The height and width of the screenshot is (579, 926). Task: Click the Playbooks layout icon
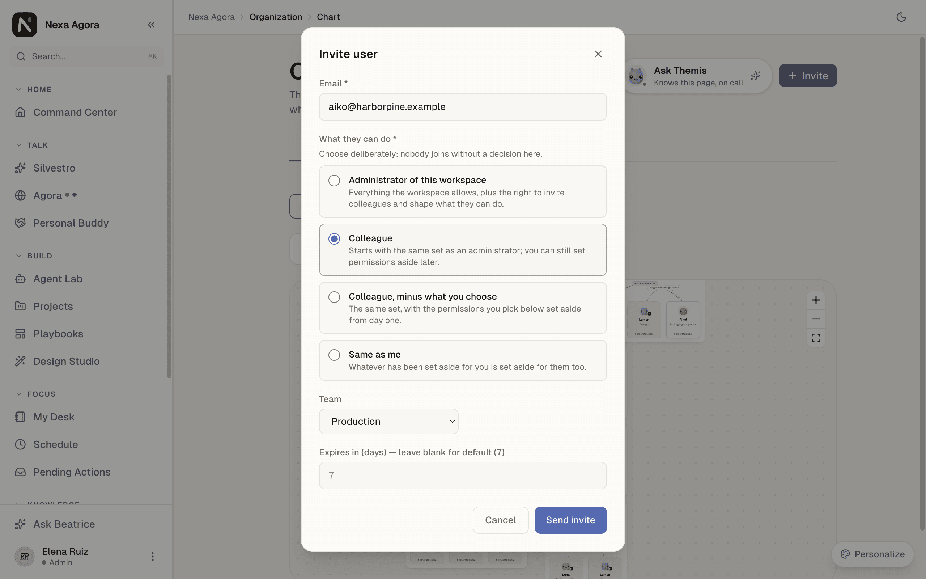point(20,334)
